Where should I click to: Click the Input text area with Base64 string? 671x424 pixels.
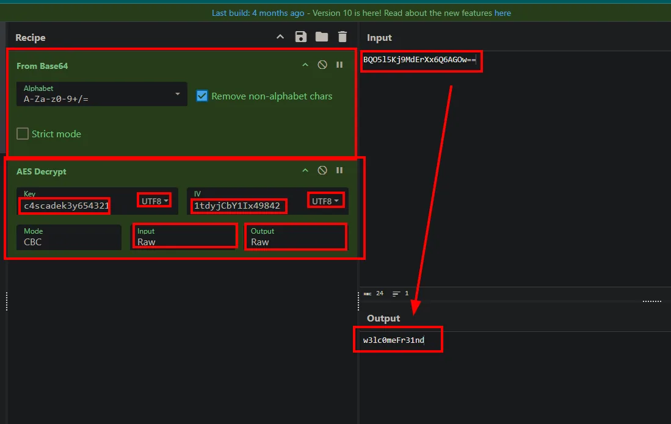(x=419, y=60)
